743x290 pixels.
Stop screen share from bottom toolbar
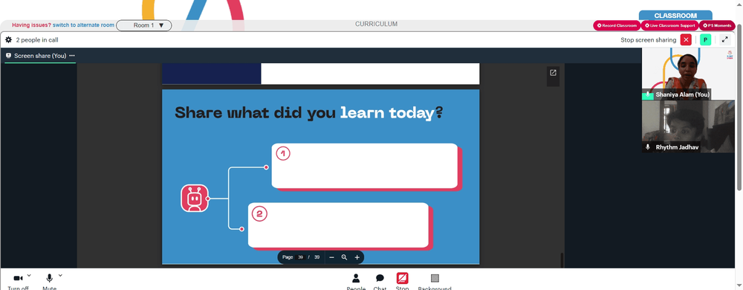tap(402, 282)
